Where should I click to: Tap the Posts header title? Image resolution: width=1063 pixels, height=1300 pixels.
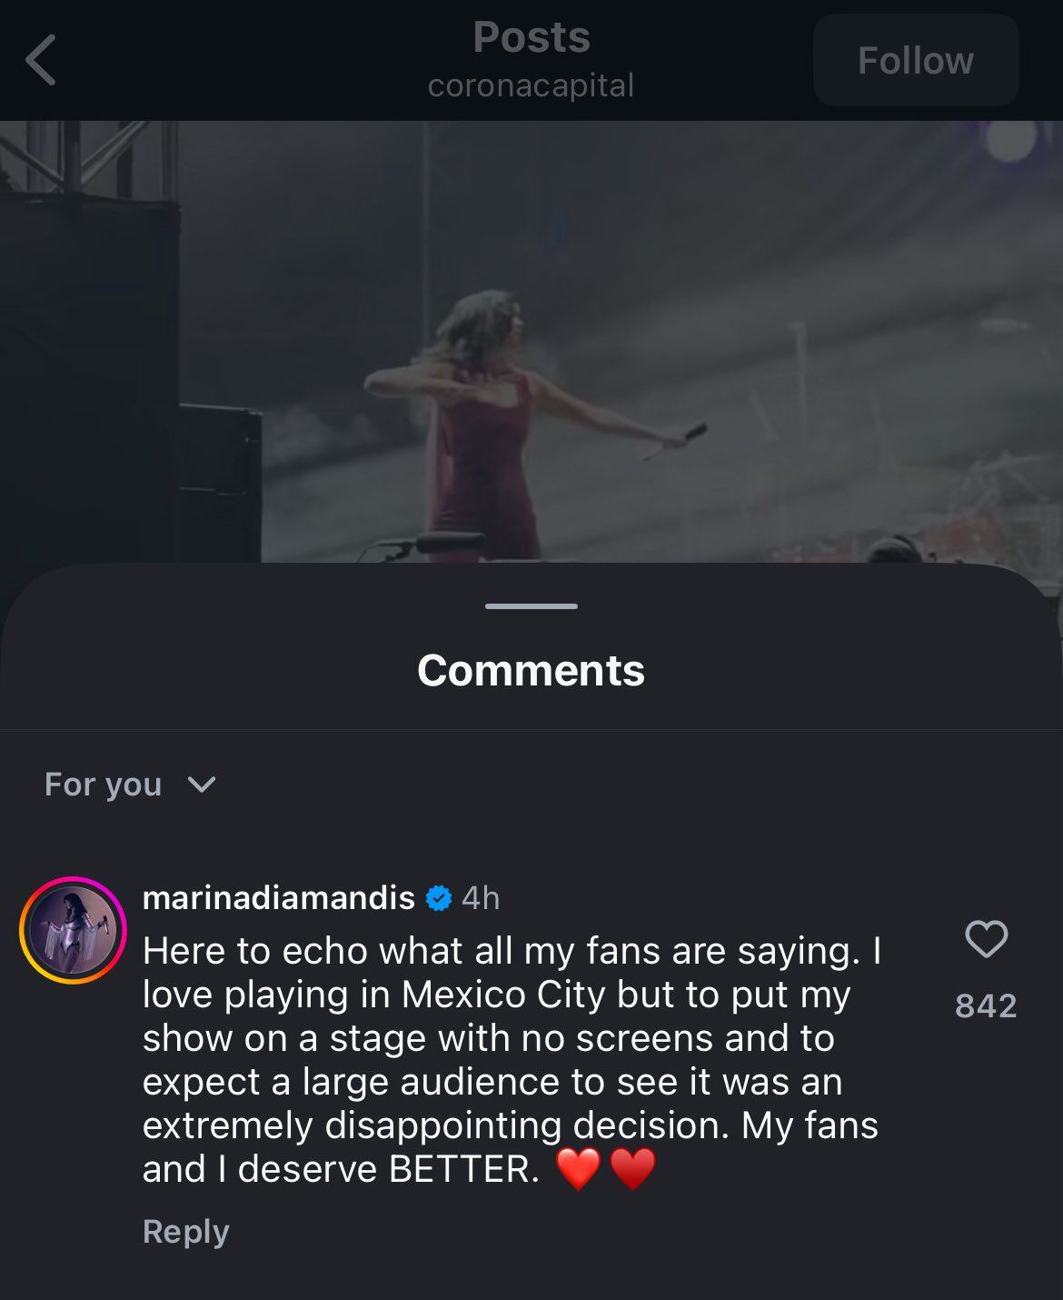[x=531, y=37]
